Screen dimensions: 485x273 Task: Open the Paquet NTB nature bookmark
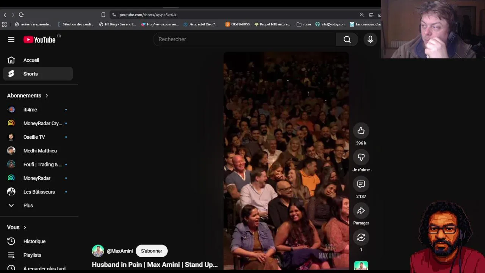click(272, 24)
